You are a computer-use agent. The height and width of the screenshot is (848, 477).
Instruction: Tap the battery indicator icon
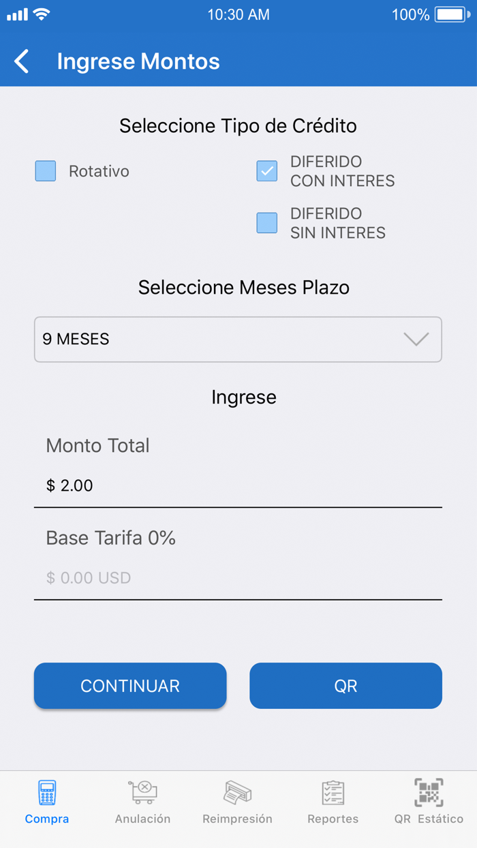[x=451, y=14]
